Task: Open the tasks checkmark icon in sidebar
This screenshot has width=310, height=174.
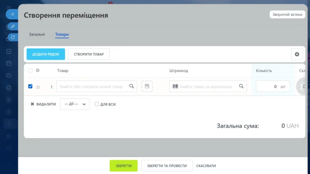Action: (9, 51)
